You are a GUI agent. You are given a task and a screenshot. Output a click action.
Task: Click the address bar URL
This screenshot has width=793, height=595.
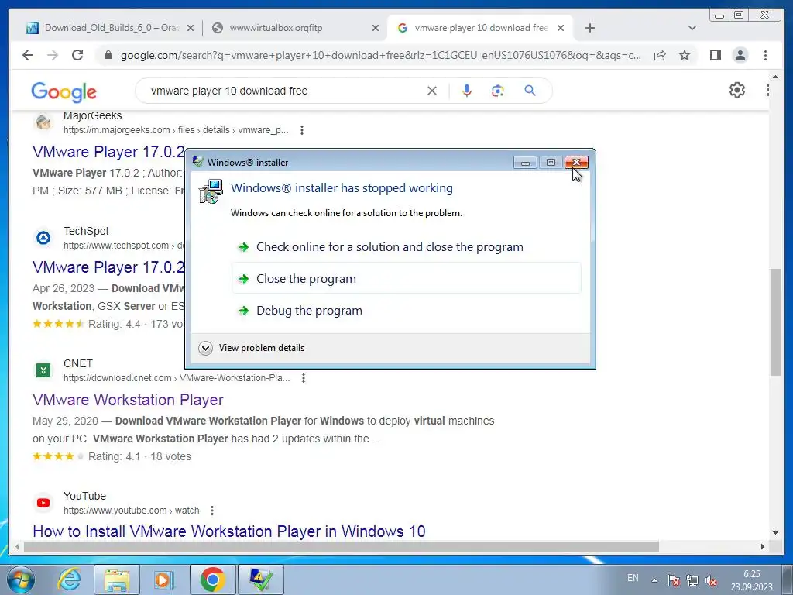coord(381,56)
